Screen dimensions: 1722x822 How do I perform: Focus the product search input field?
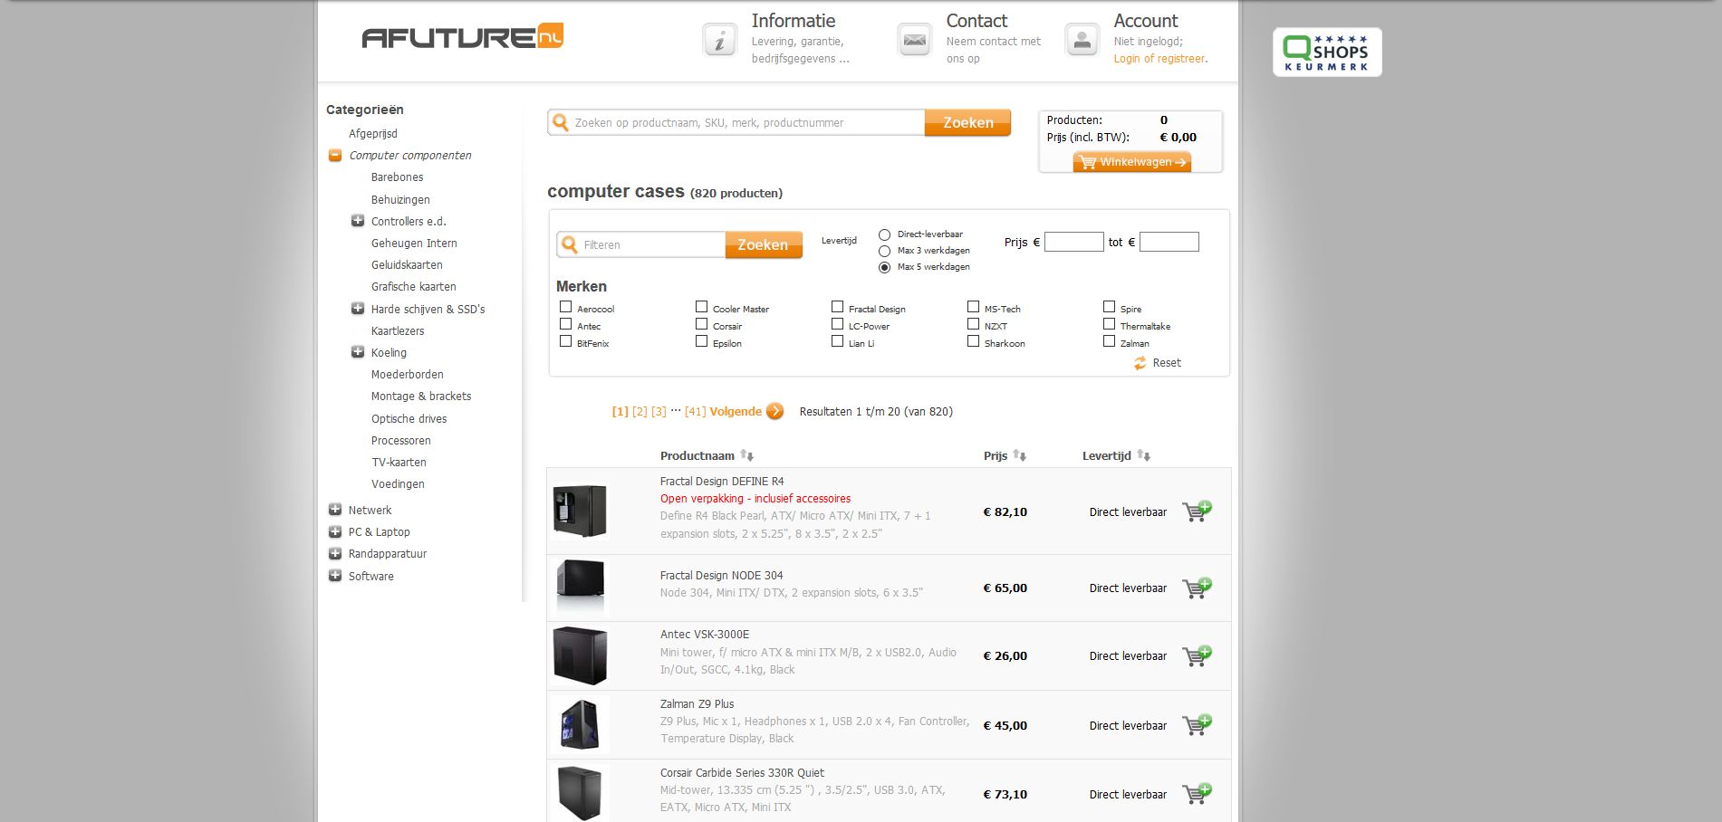[x=736, y=122]
